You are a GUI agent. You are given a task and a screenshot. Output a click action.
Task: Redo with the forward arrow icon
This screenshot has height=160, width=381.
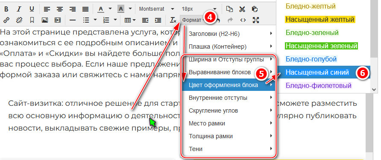coord(230,20)
